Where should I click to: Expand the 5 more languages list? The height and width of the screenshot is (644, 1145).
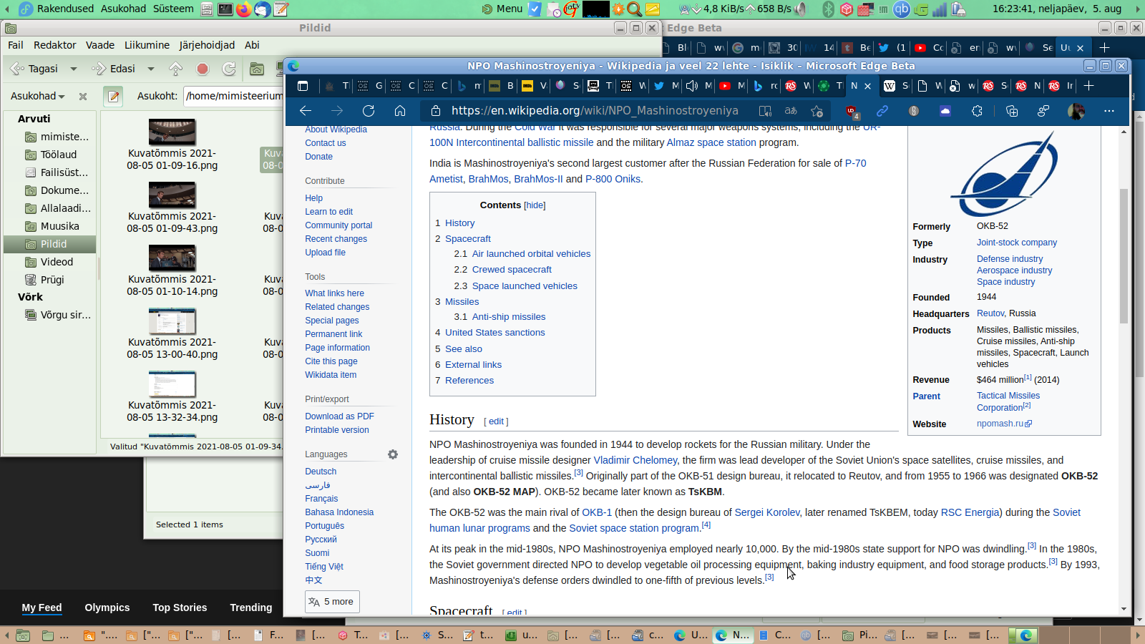tap(332, 602)
